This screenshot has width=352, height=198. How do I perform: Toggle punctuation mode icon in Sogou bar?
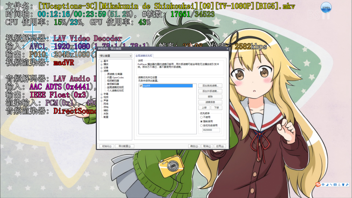[x=331, y=185]
